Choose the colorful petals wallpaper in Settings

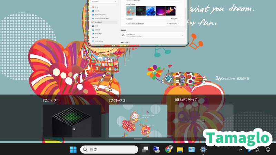tap(170, 11)
